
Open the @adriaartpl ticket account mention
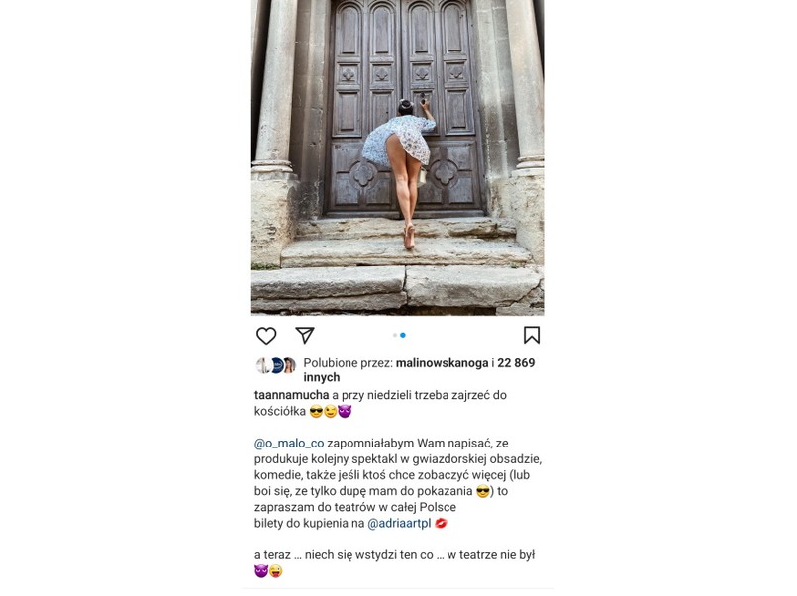(399, 524)
